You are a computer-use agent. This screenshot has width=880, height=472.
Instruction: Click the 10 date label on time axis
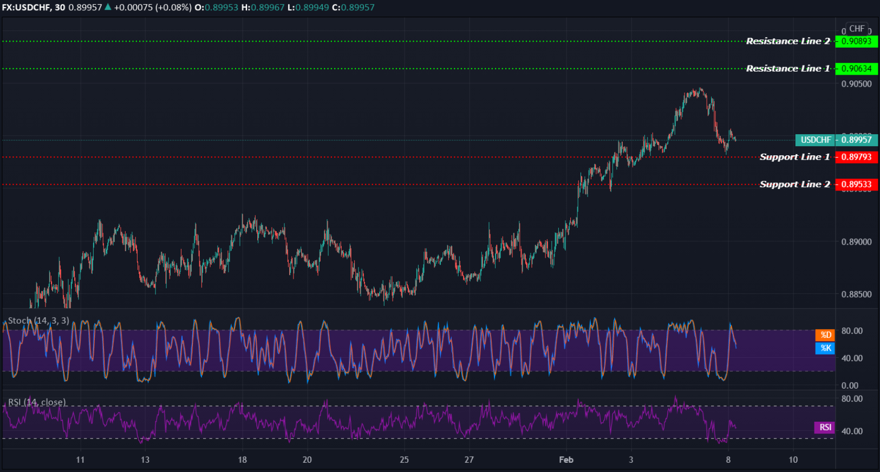click(793, 460)
